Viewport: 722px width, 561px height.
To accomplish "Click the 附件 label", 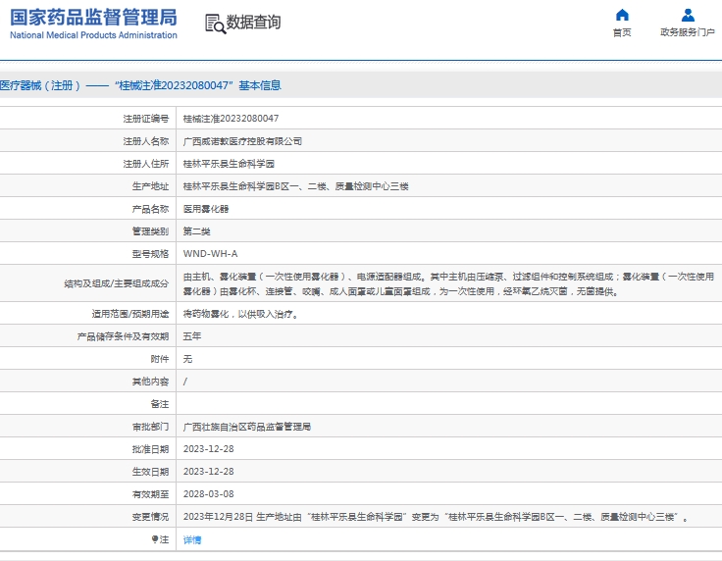I will coord(160,359).
